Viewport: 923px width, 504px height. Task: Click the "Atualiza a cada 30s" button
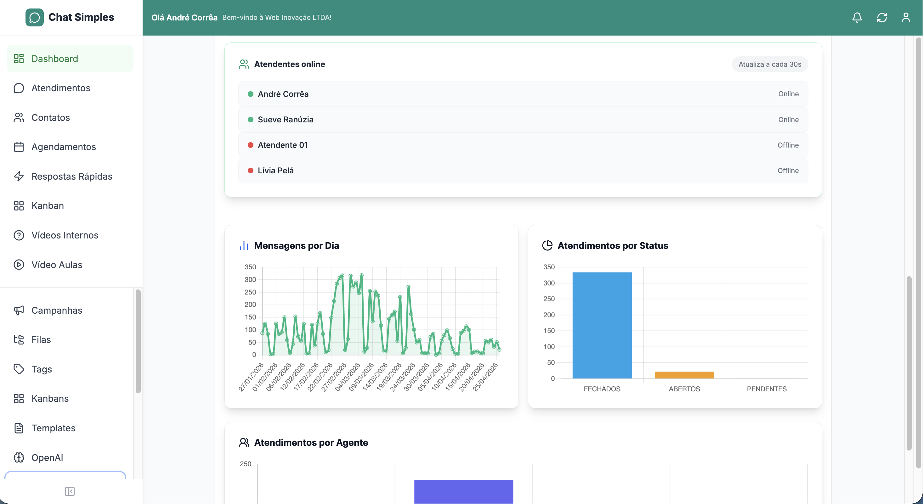point(770,64)
